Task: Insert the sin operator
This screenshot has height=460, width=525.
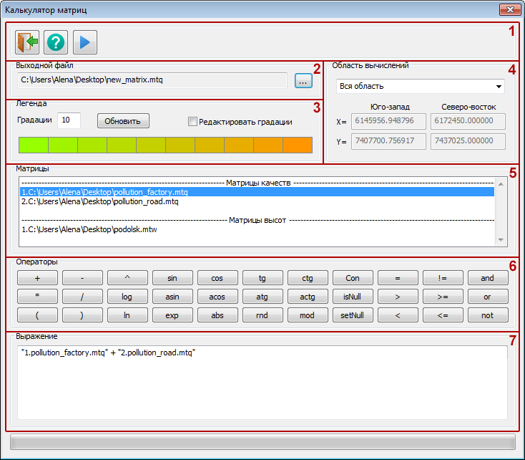Action: 172,278
